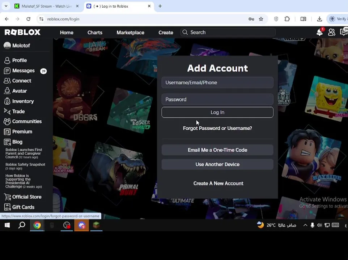
Task: Open Windows taskbar search
Action: click(x=22, y=225)
